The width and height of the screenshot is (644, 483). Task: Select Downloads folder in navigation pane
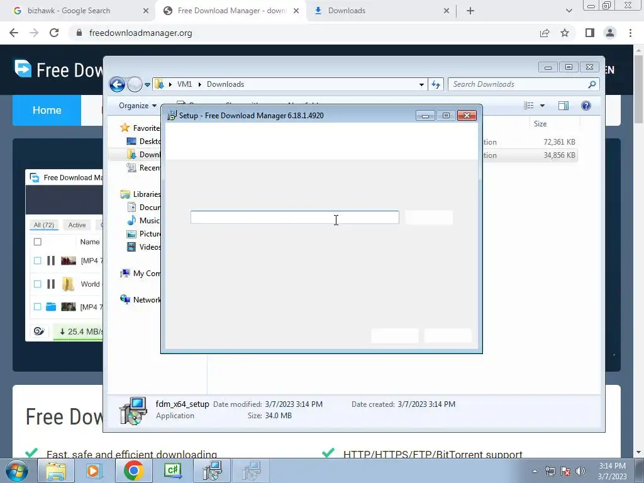144,155
